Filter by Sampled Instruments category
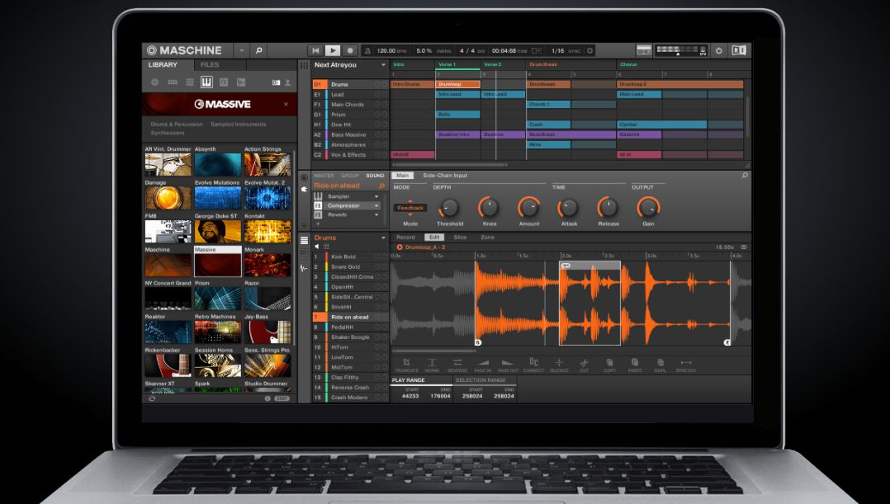This screenshot has height=504, width=890. point(239,125)
